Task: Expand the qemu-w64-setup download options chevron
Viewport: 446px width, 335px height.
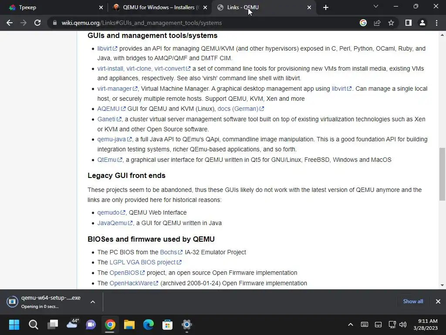Action: tap(92, 302)
